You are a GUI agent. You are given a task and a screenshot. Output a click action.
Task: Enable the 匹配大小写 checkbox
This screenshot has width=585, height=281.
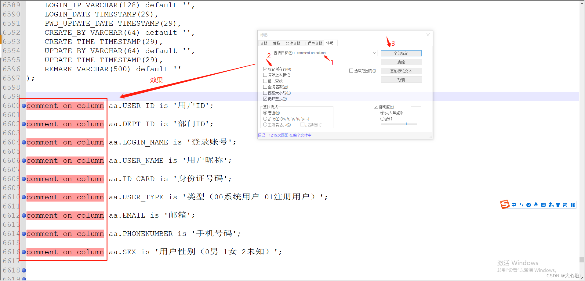point(265,93)
